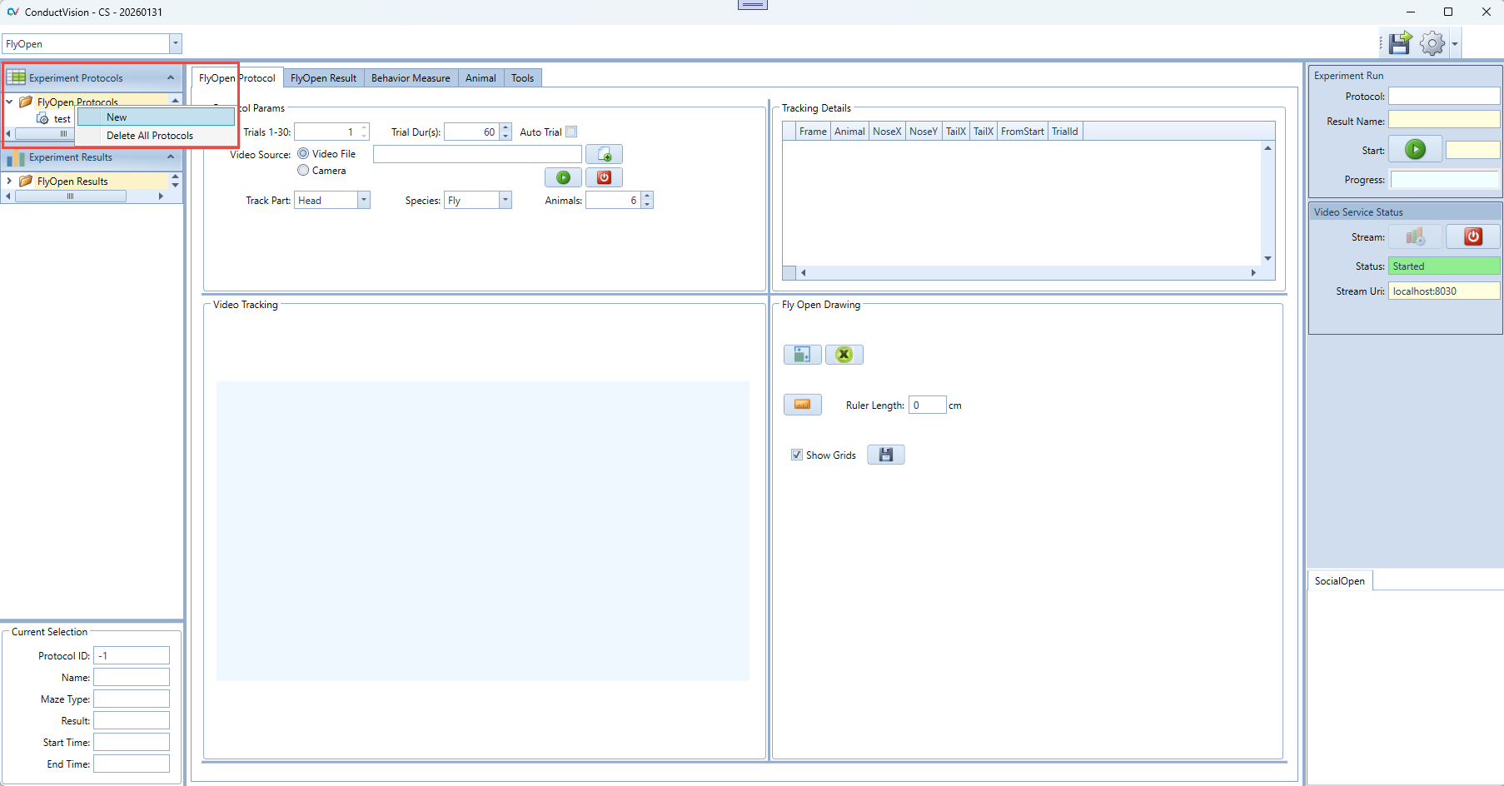1504x786 pixels.
Task: Open the Track Part dropdown
Action: [x=363, y=201]
